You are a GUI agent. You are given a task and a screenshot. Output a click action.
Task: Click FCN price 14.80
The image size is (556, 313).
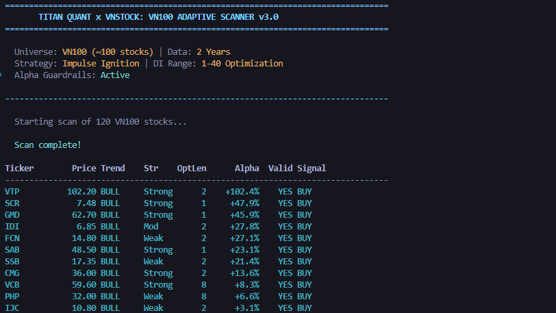coord(84,238)
